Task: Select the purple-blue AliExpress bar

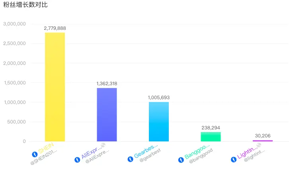Action: point(107,115)
